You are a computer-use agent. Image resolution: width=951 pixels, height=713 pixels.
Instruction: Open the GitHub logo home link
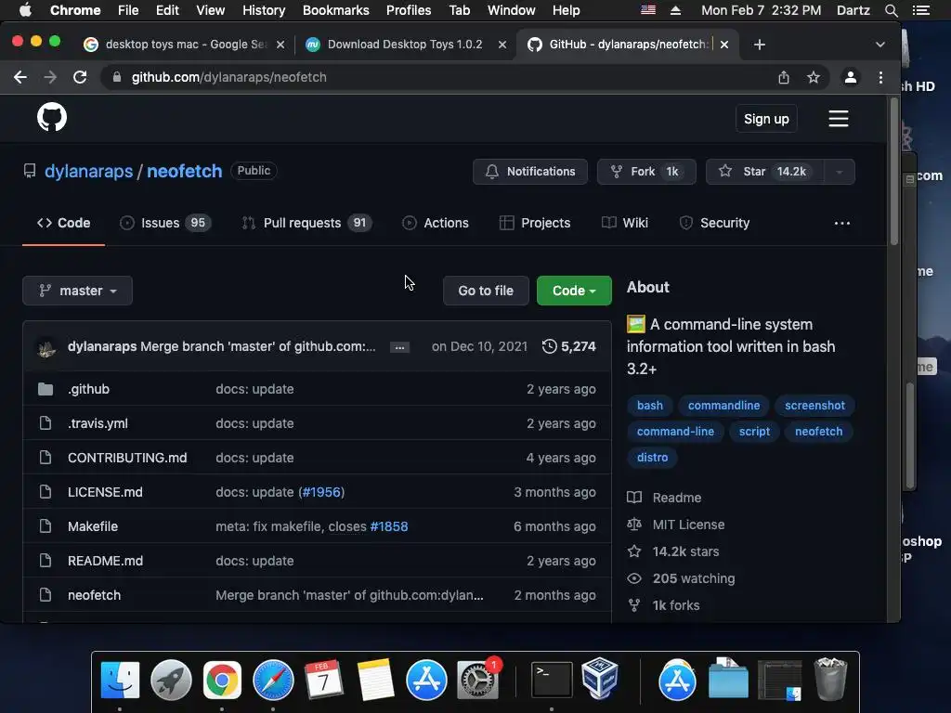coord(52,118)
